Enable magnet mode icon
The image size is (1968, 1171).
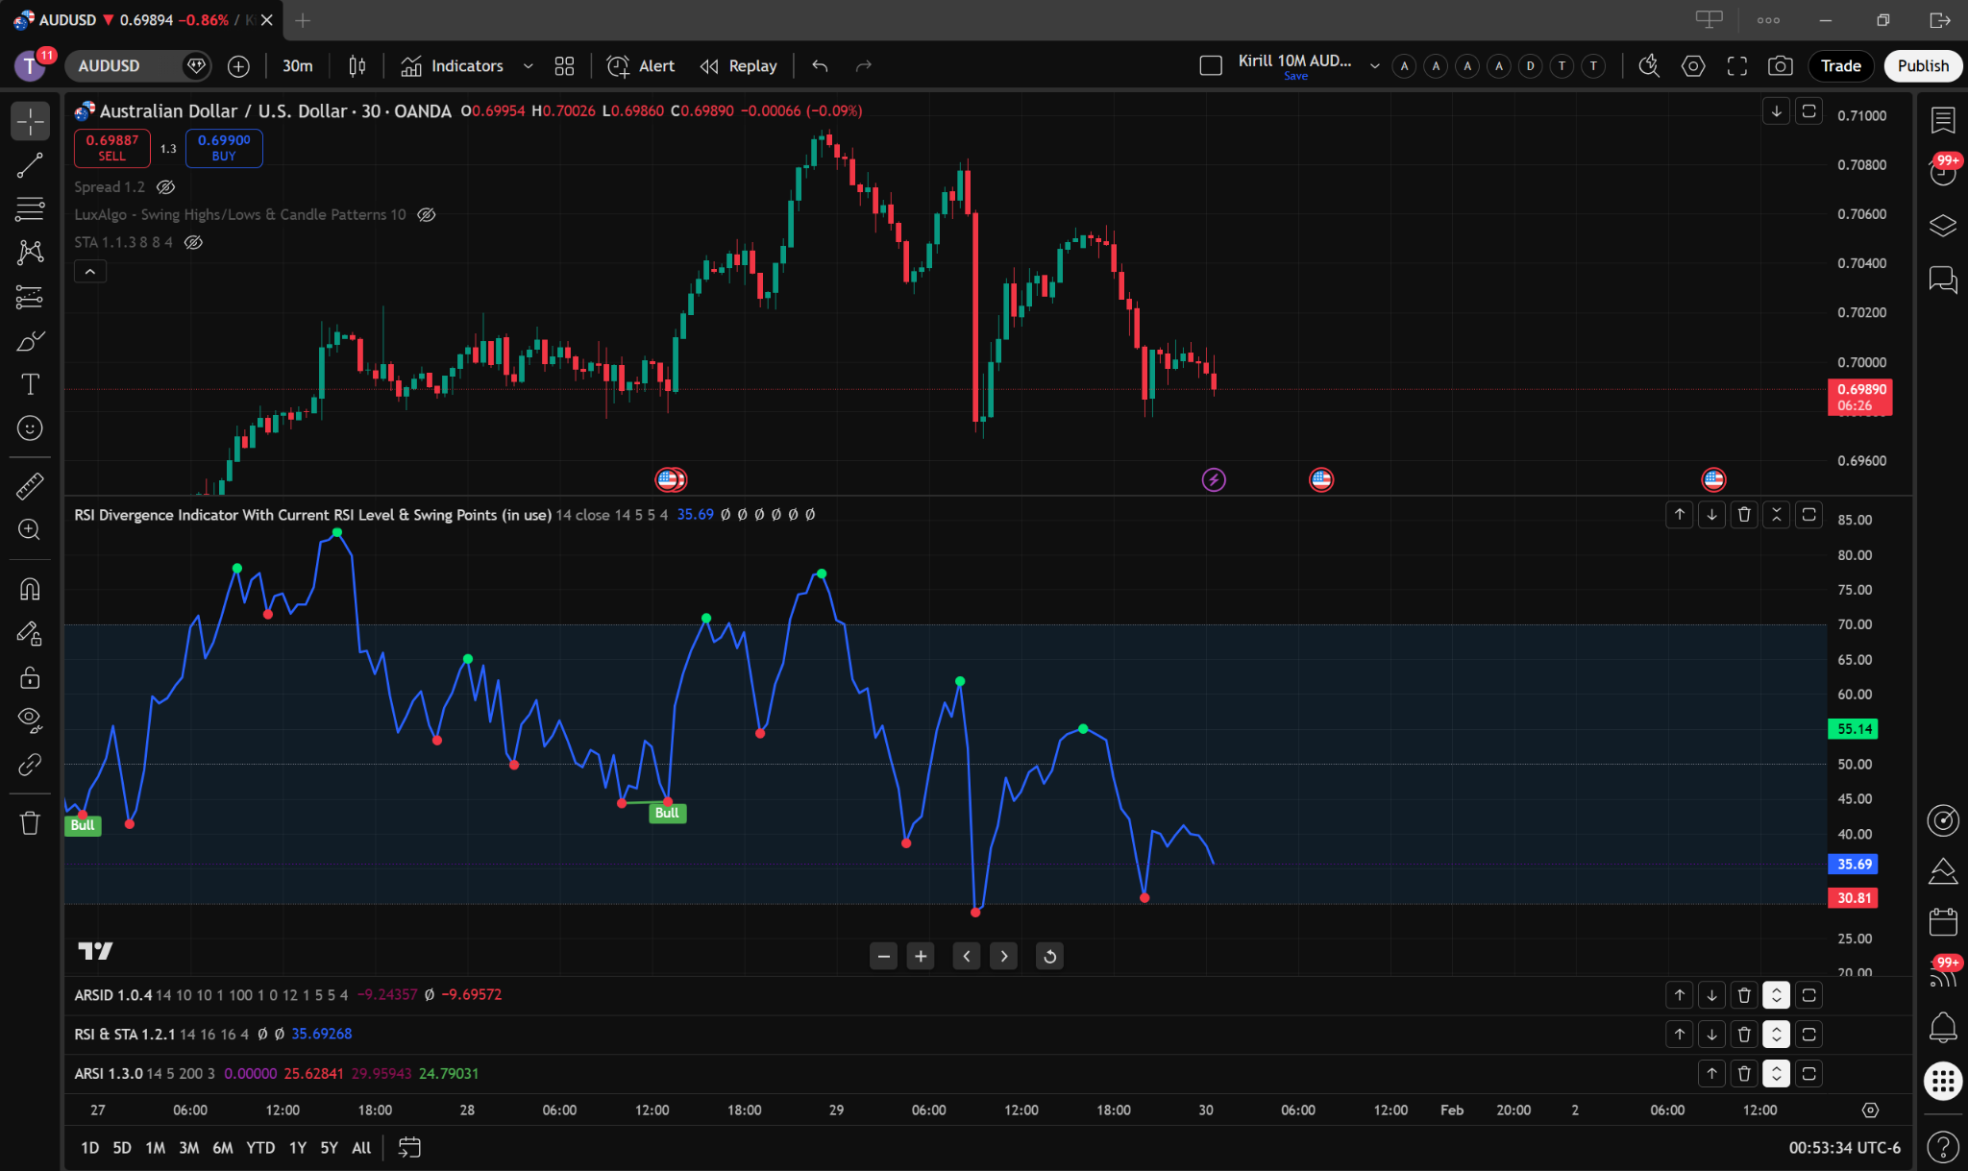click(30, 589)
